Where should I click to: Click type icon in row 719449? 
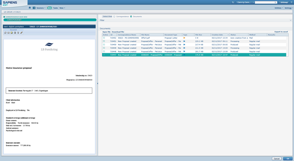pyautogui.click(x=184, y=48)
